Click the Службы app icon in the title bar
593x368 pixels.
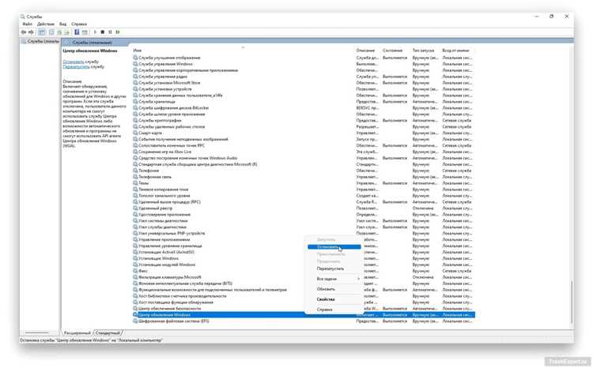(23, 17)
